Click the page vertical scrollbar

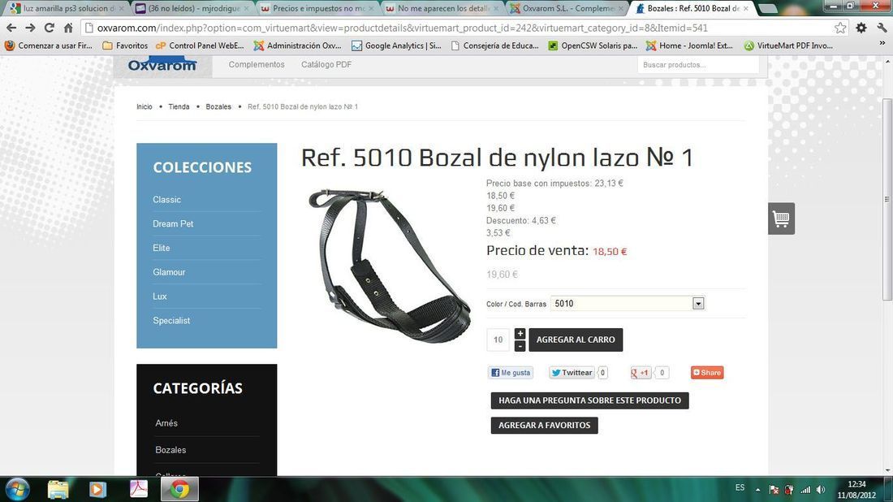pyautogui.click(x=887, y=200)
